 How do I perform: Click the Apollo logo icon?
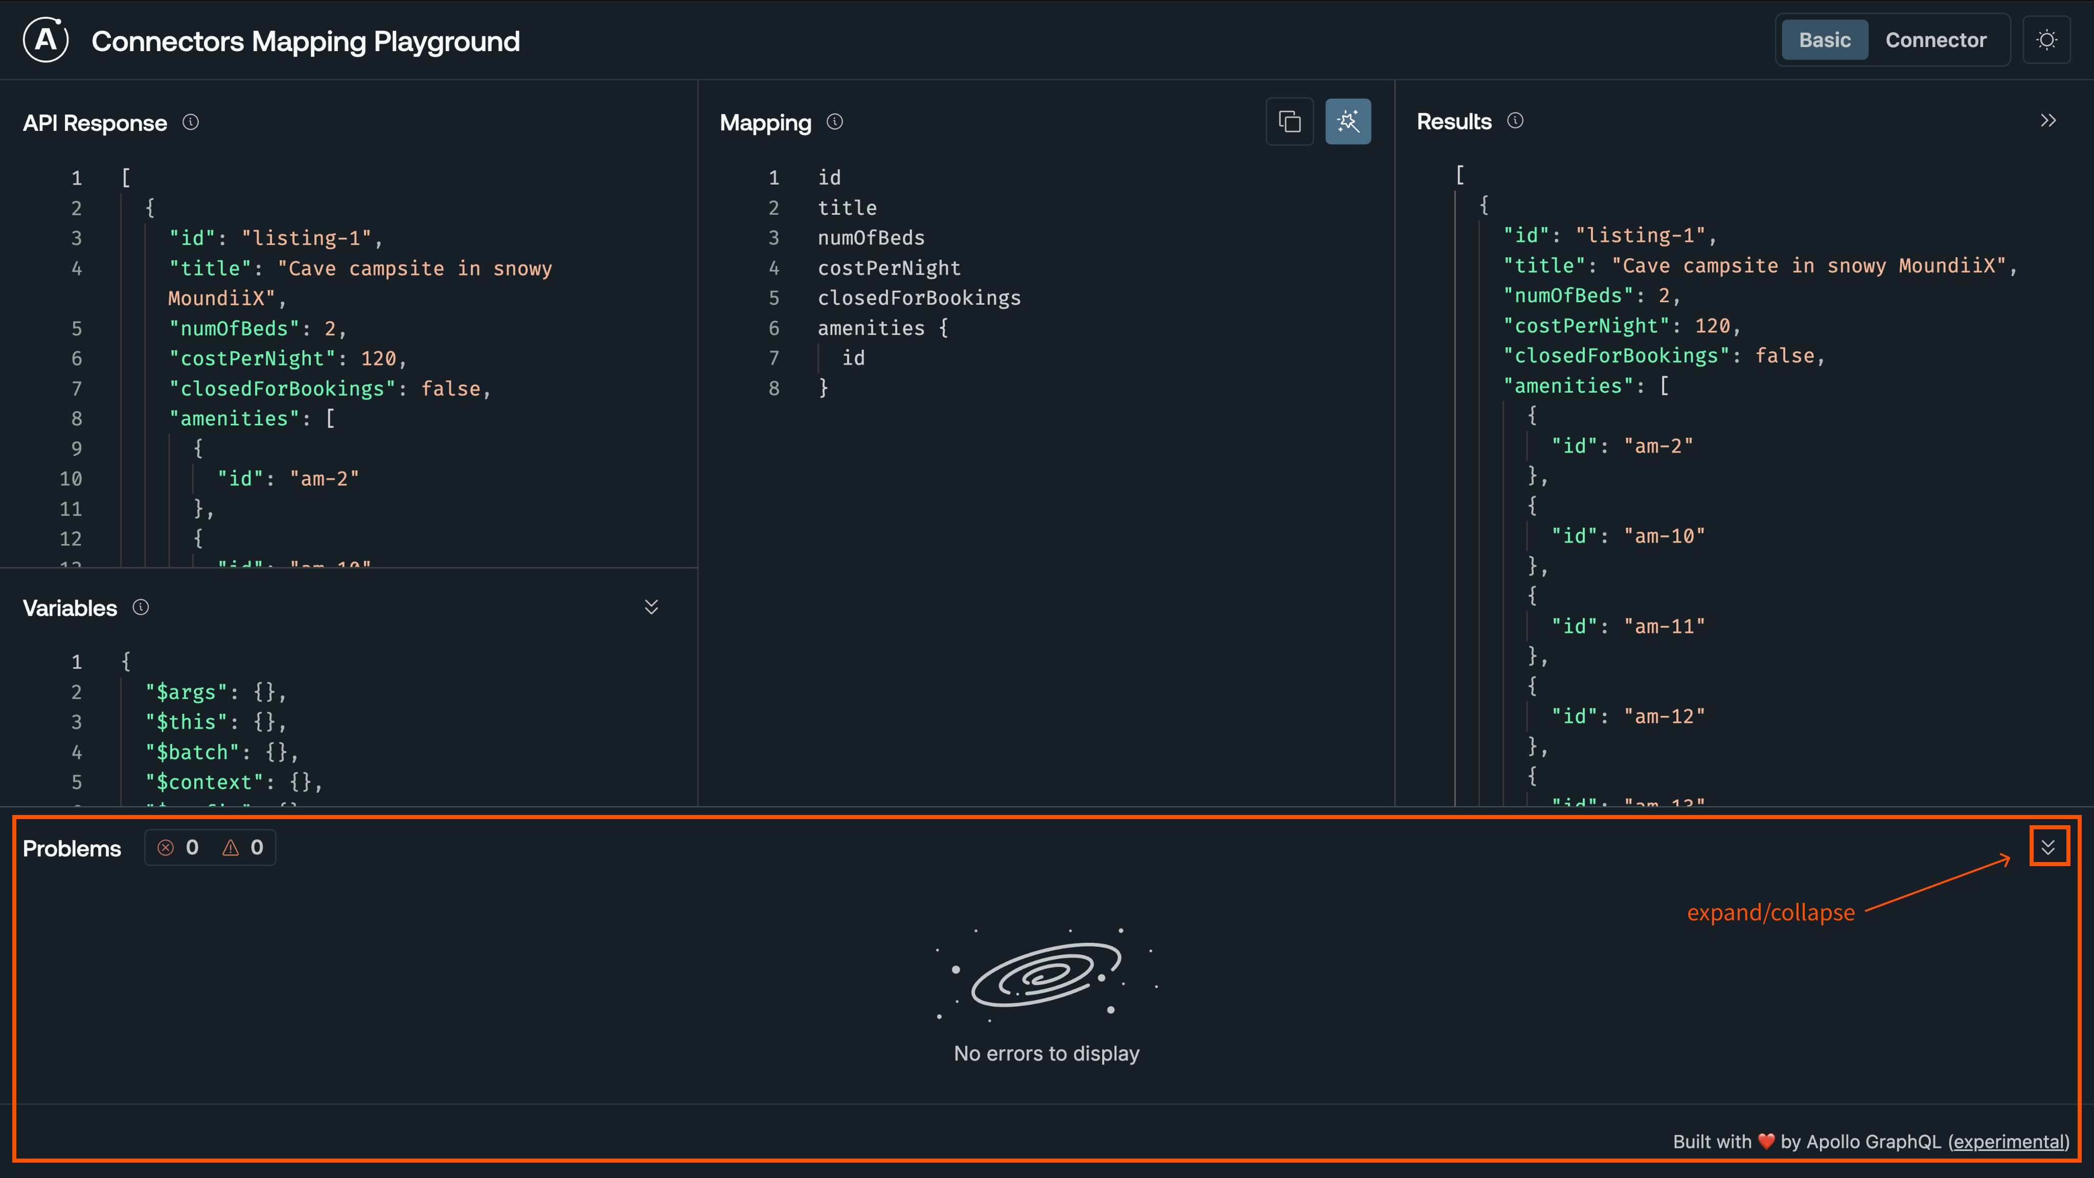pyautogui.click(x=44, y=40)
